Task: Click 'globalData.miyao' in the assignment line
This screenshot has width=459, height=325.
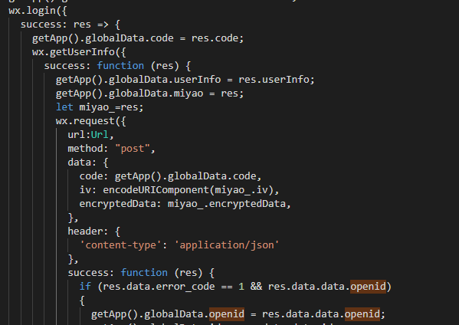Action: 156,94
